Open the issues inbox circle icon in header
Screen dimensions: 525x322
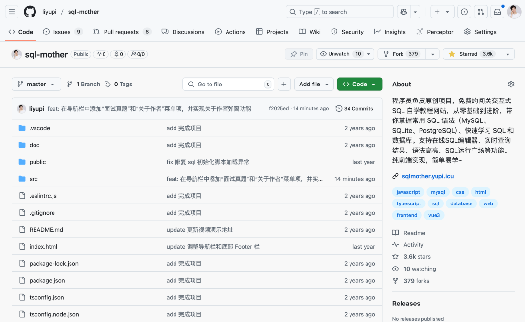464,12
